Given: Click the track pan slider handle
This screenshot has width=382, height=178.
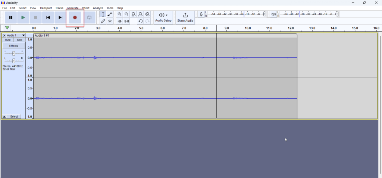Looking at the screenshot, I should [14, 61].
